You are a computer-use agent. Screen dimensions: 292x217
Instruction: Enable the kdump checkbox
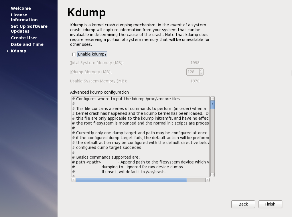tap(74, 54)
